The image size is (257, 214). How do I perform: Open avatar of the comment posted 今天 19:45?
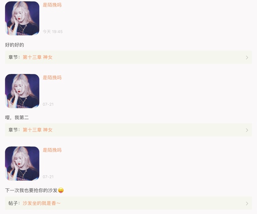point(22,18)
